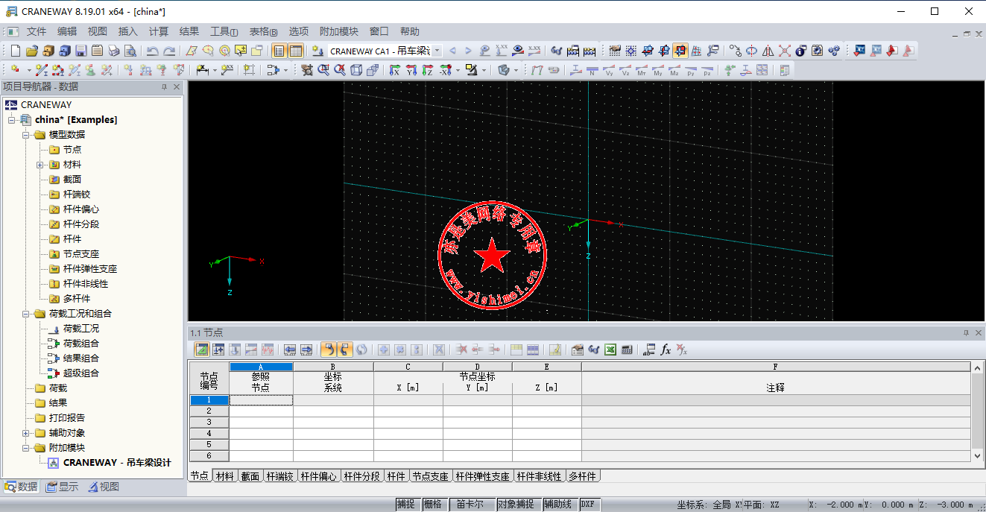986x512 pixels.
Task: Collapse the 附加模块 tree folder
Action: click(26, 448)
